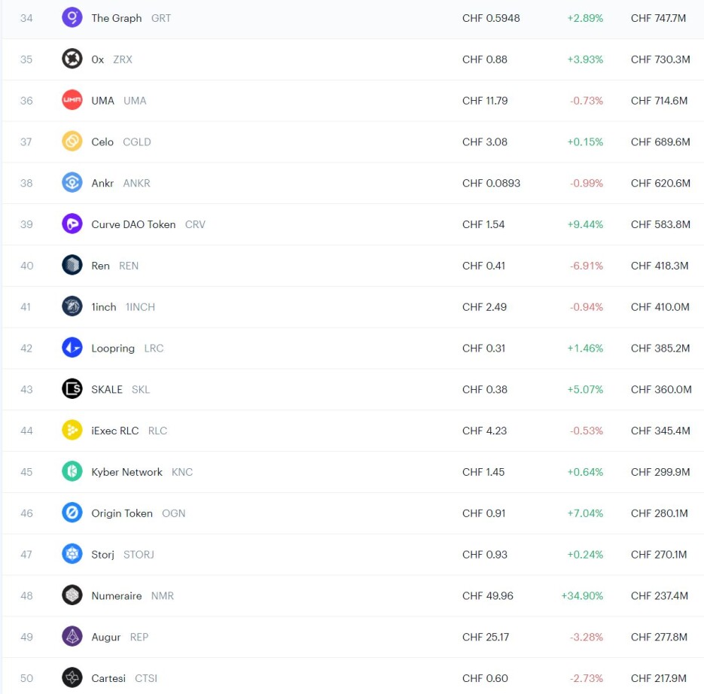This screenshot has width=704, height=694.
Task: Select the Ren cube icon
Action: click(x=72, y=265)
